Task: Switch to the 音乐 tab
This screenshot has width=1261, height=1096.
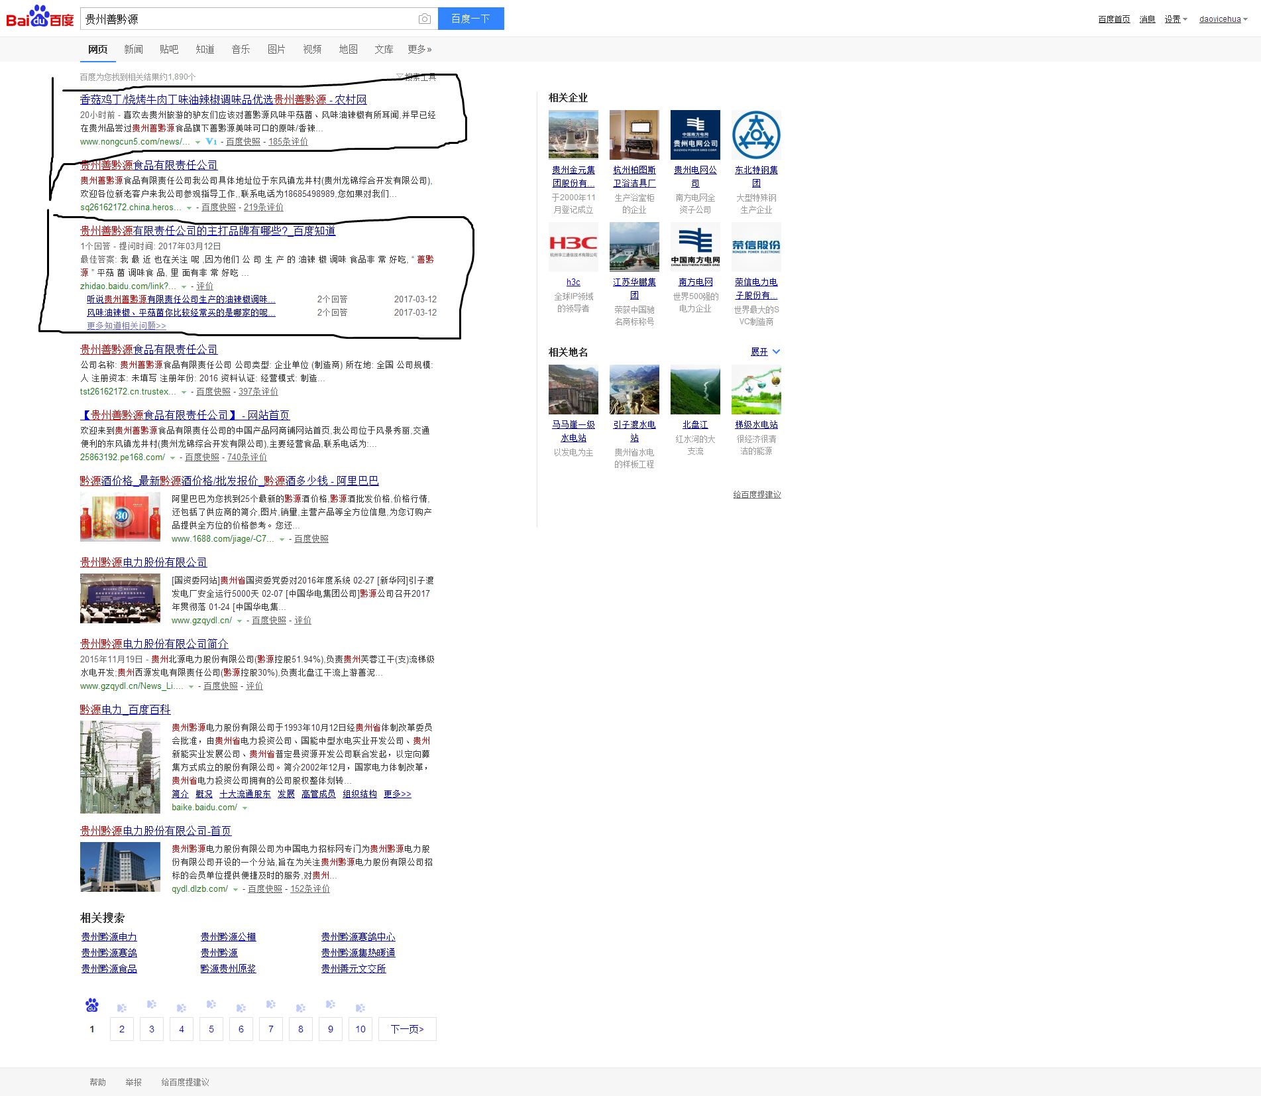Action: (241, 49)
